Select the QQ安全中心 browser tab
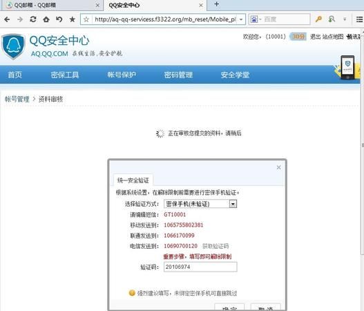 (155, 6)
